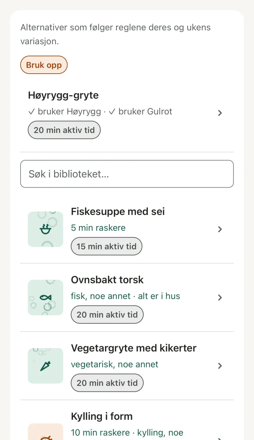The image size is (254, 440).
Task: Open the Høyrygg-gryte recipe title
Action: (x=63, y=95)
